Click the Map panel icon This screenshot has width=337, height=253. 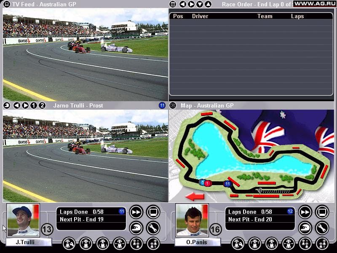tap(173, 105)
